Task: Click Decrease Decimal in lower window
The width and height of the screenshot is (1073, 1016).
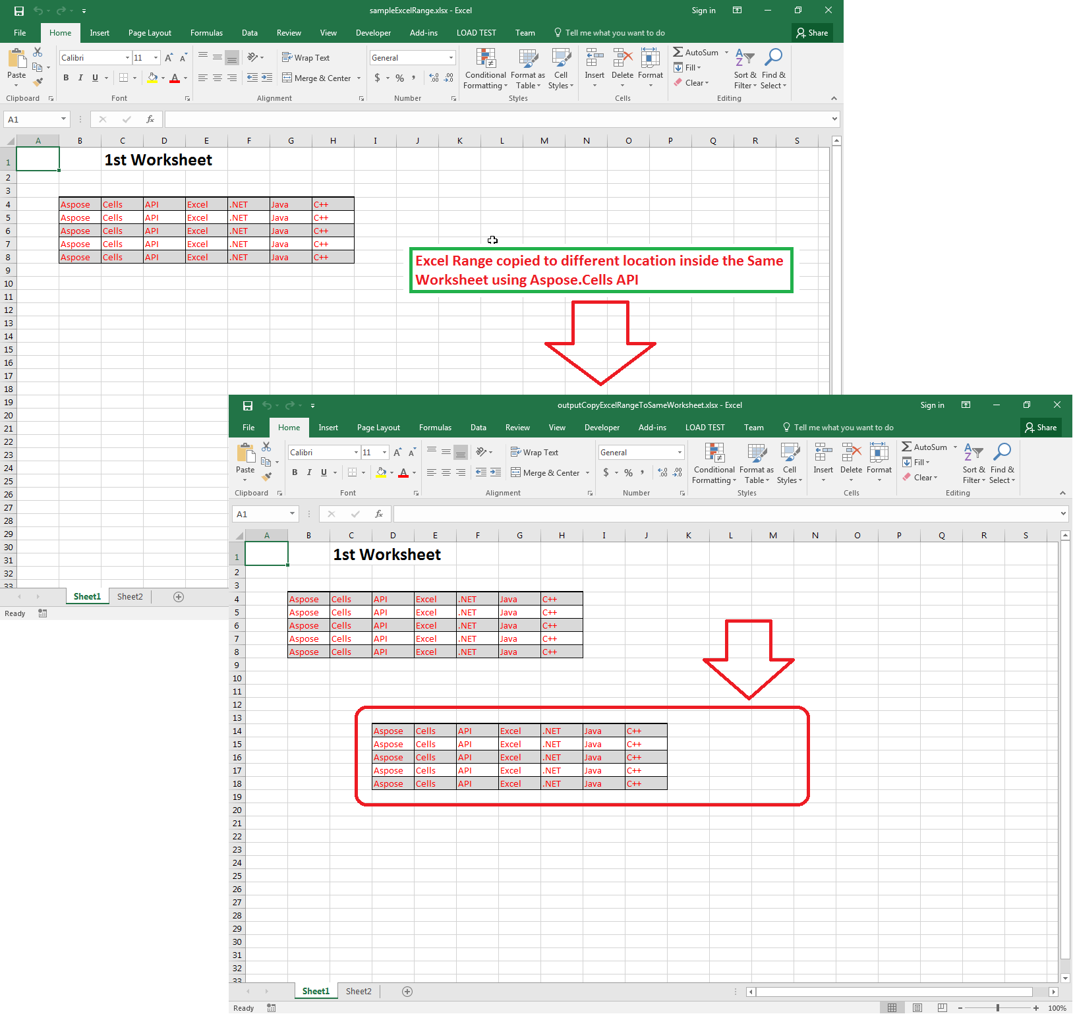Action: (678, 472)
